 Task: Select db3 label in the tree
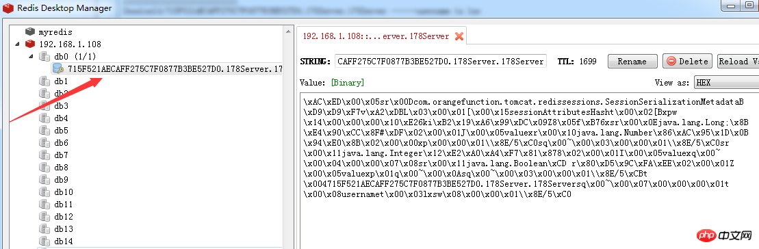click(61, 106)
